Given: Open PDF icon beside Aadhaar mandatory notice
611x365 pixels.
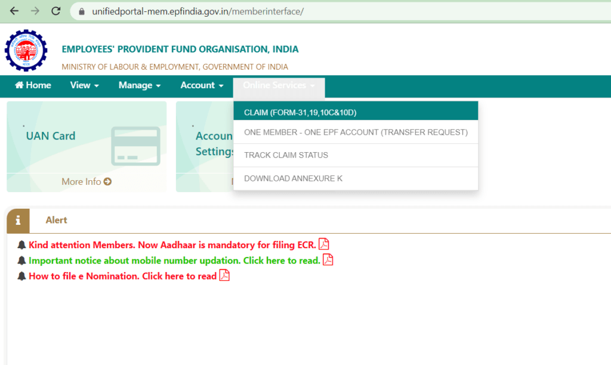Looking at the screenshot, I should pos(323,245).
